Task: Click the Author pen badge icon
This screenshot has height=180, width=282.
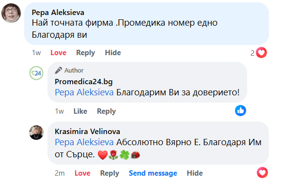Action: click(59, 71)
